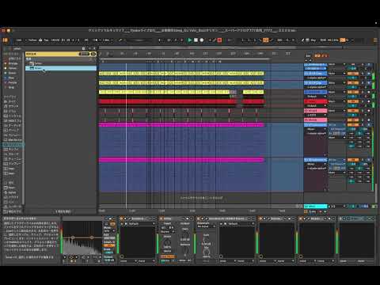The width and height of the screenshot is (380, 285).
Task: Click the orange CPU load meter
Action: coord(343,40)
